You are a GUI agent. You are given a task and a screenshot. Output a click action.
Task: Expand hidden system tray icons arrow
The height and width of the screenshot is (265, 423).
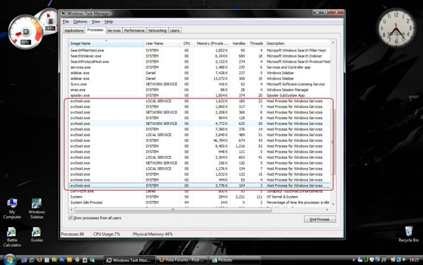point(354,260)
